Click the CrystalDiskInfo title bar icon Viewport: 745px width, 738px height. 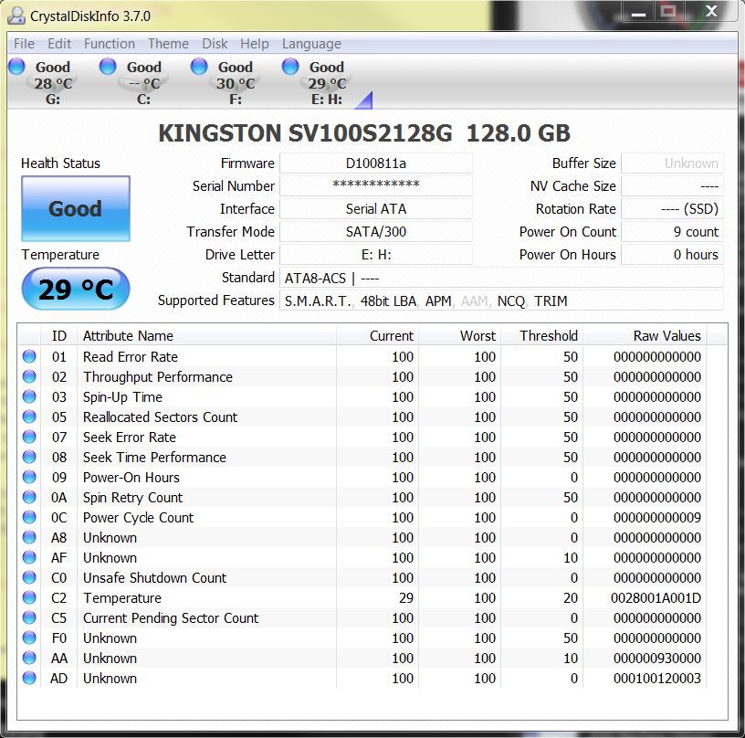[x=16, y=16]
